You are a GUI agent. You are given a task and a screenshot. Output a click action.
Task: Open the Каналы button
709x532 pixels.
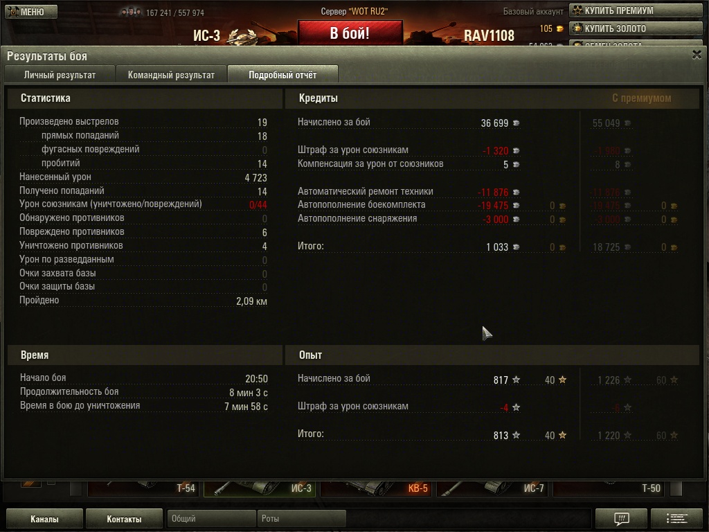(x=44, y=519)
